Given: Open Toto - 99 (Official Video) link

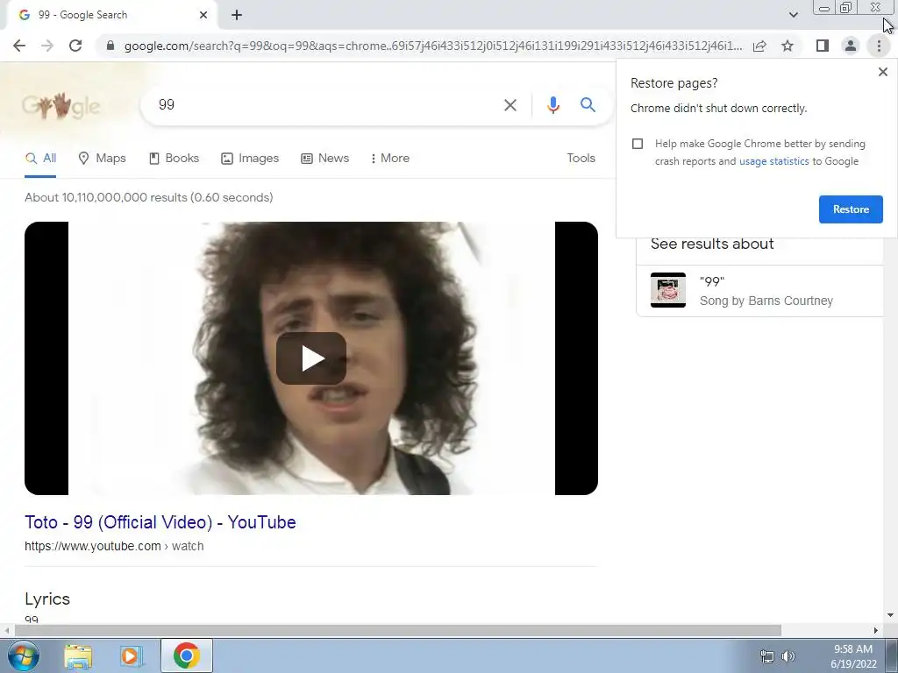Looking at the screenshot, I should click(160, 522).
